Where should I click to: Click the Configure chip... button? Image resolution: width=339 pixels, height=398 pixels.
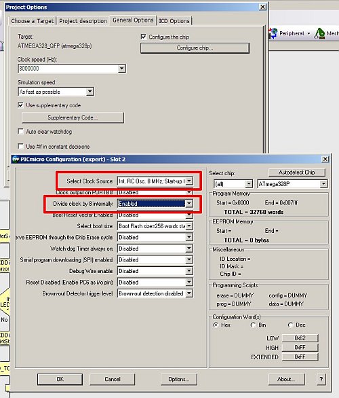point(195,48)
